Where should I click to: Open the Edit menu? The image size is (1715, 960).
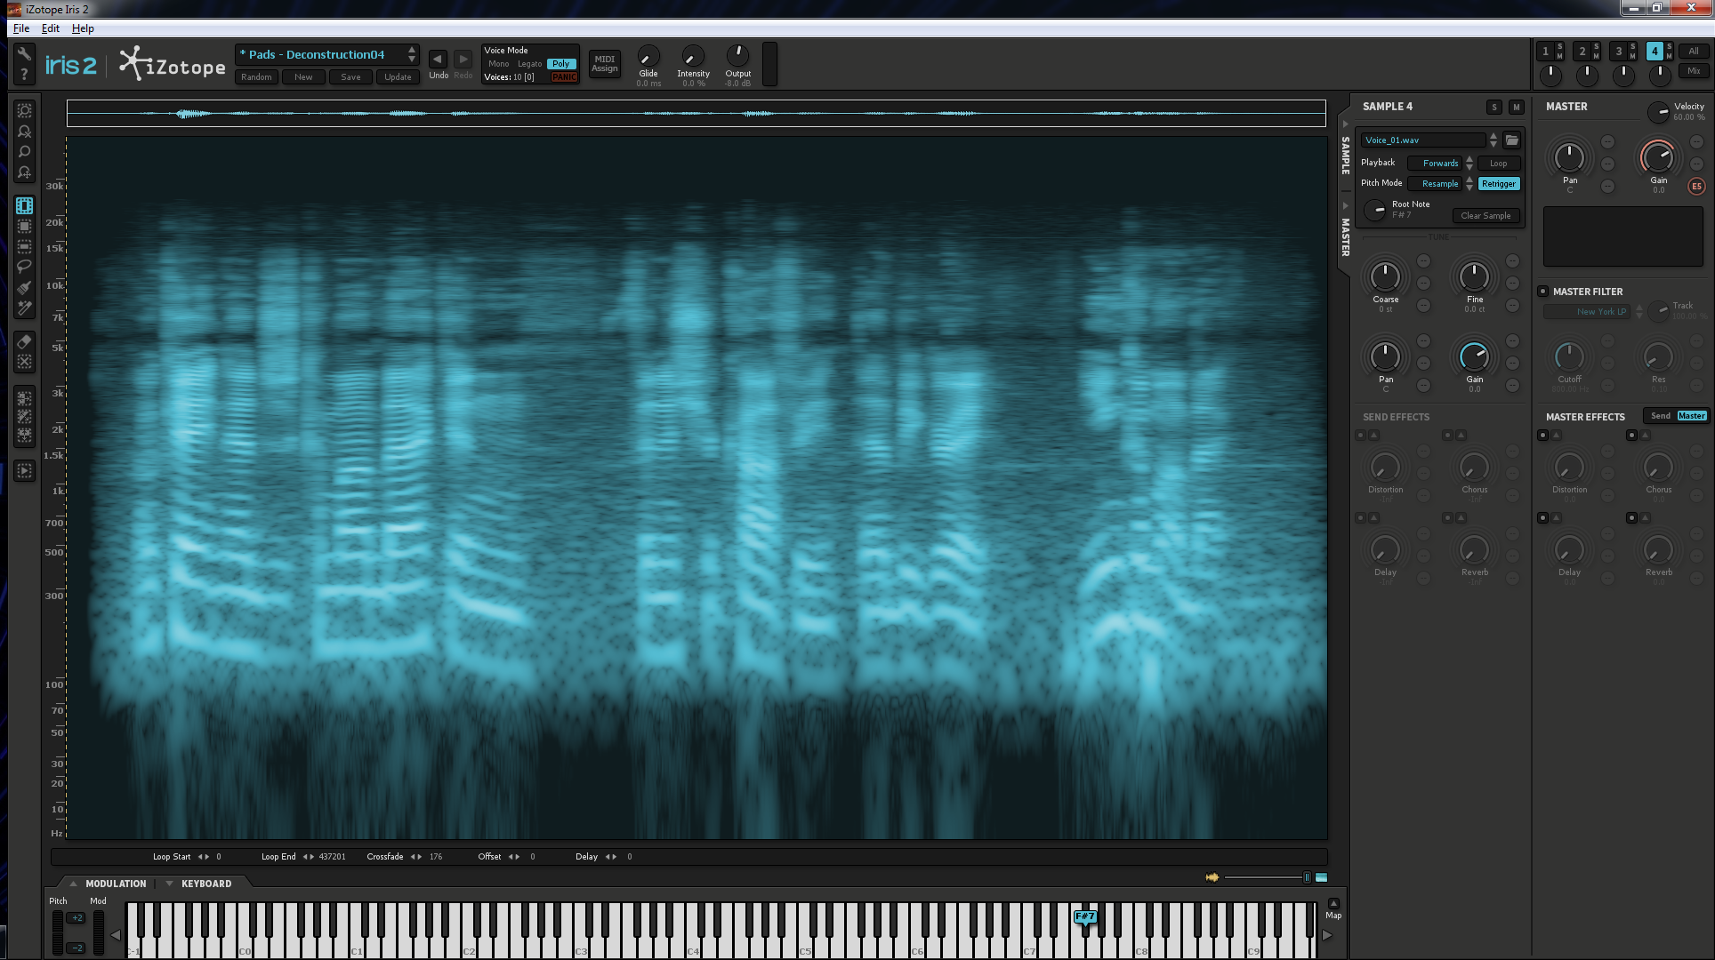[51, 28]
